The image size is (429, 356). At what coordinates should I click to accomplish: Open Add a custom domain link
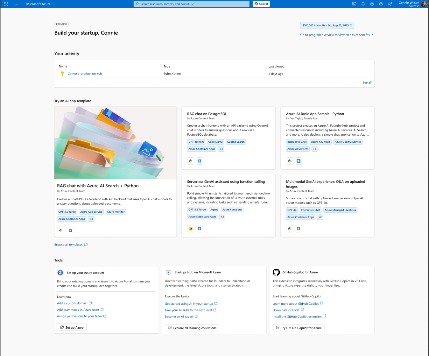coord(74,303)
